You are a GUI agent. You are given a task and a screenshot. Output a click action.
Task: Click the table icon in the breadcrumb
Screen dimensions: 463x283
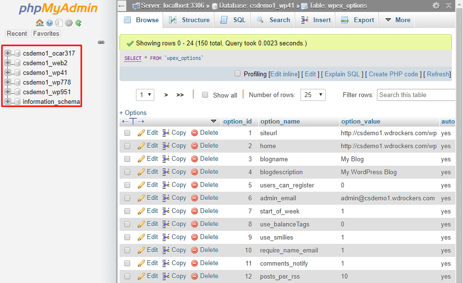(304, 6)
